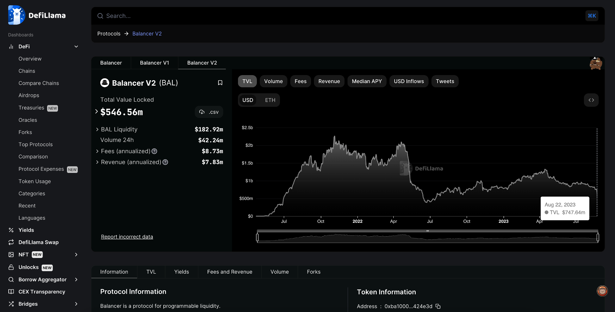Click the Yields percent icon
This screenshot has width=615, height=312.
pyautogui.click(x=11, y=230)
